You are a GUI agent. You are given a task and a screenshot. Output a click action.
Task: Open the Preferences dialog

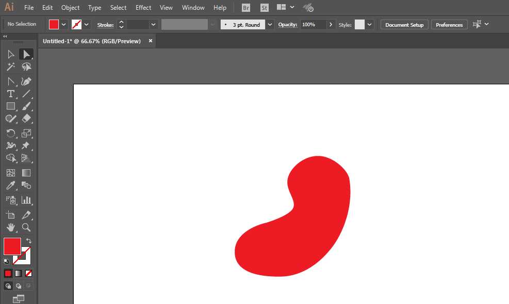449,24
